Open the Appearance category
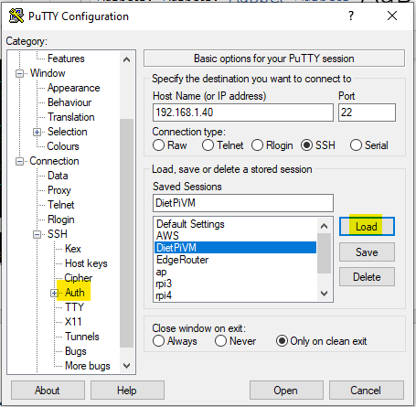The height and width of the screenshot is (407, 416). click(74, 88)
